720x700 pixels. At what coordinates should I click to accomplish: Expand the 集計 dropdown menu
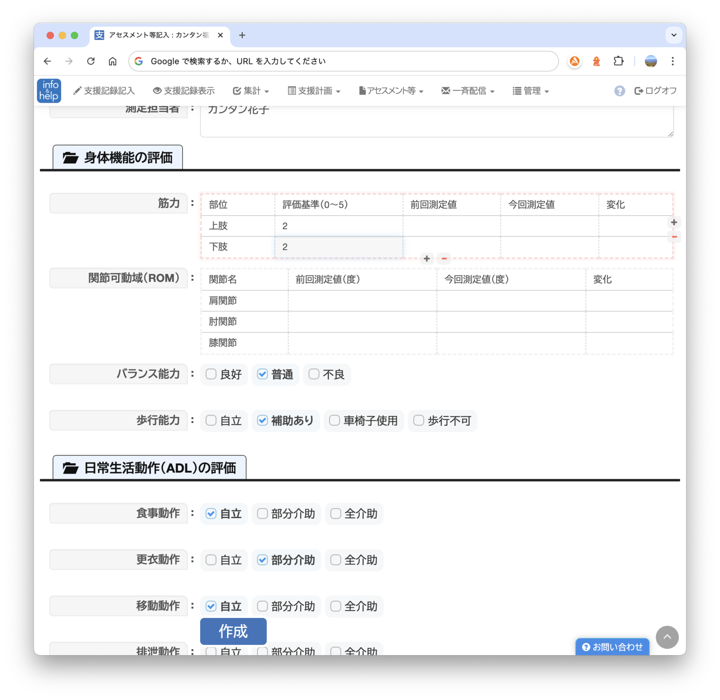coord(251,91)
